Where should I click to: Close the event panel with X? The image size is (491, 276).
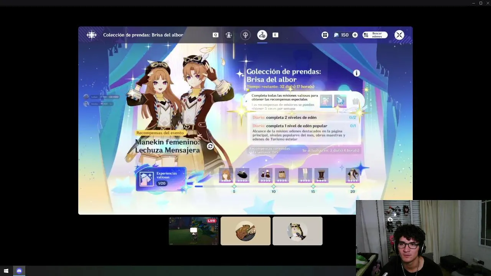click(399, 35)
